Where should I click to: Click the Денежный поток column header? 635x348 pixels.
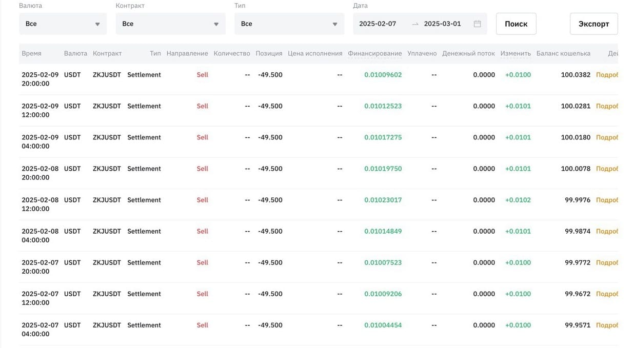coord(468,53)
